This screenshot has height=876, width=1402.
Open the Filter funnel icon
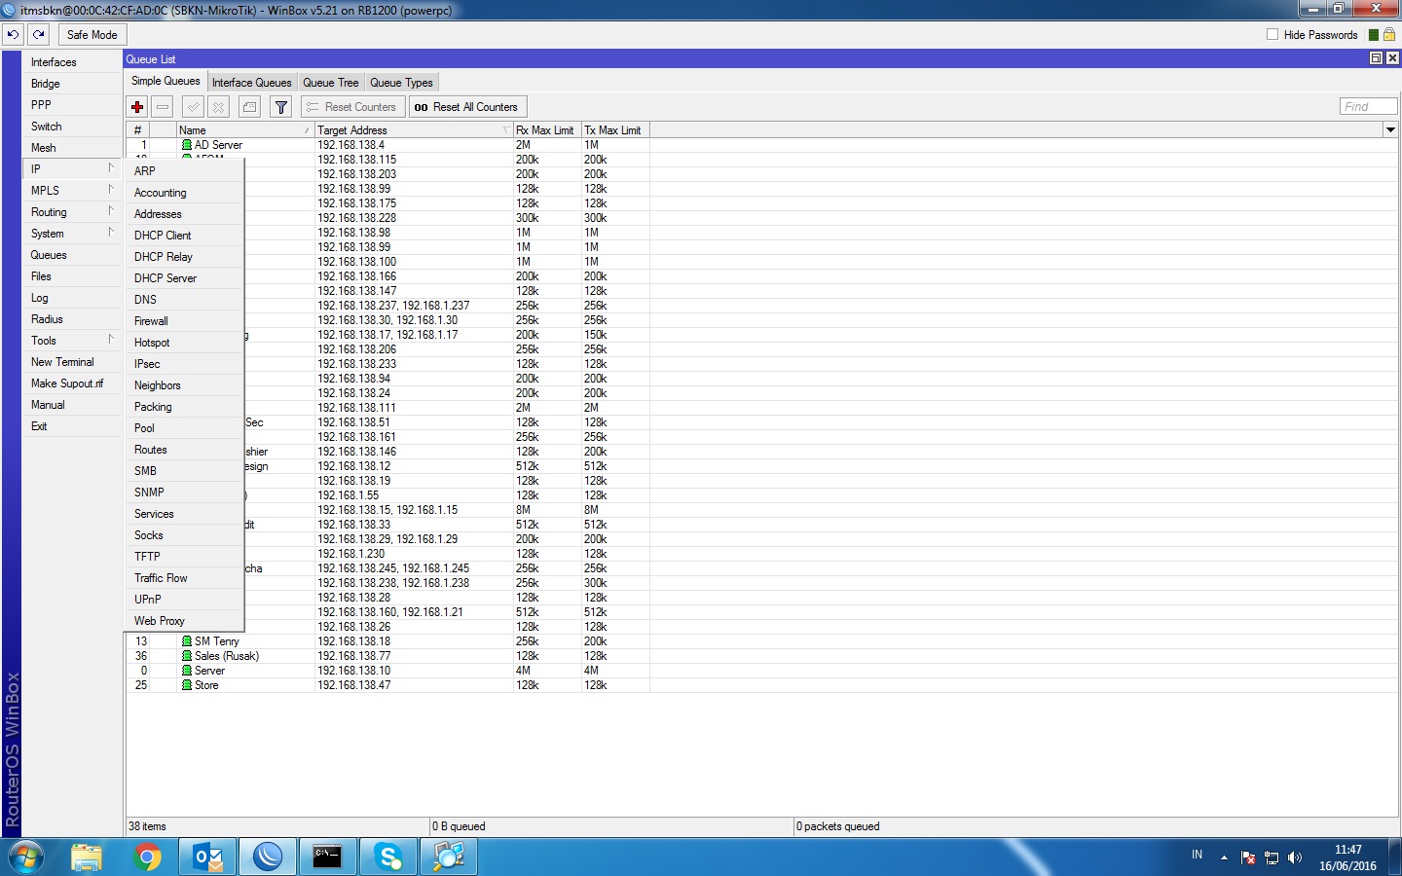point(281,107)
